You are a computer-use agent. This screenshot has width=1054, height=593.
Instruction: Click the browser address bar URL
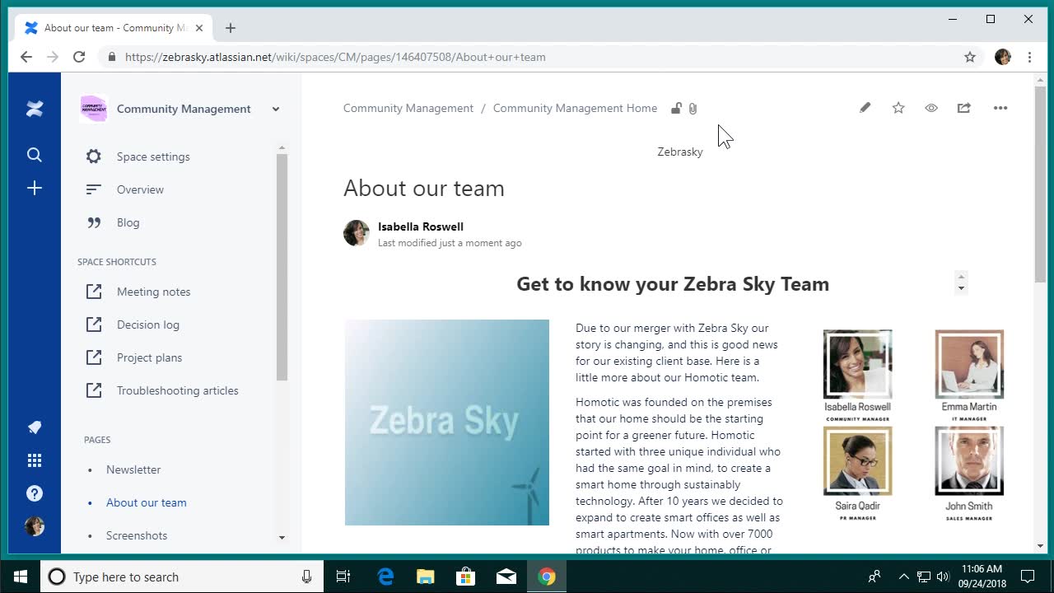click(x=335, y=57)
